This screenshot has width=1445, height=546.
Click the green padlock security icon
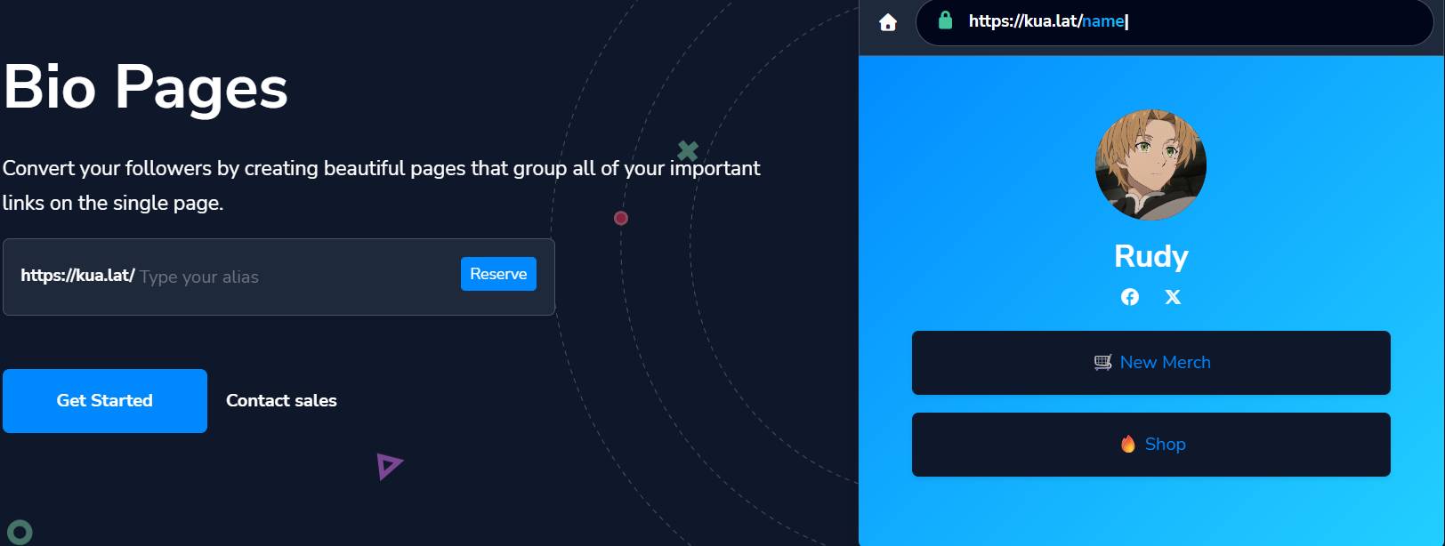(945, 20)
